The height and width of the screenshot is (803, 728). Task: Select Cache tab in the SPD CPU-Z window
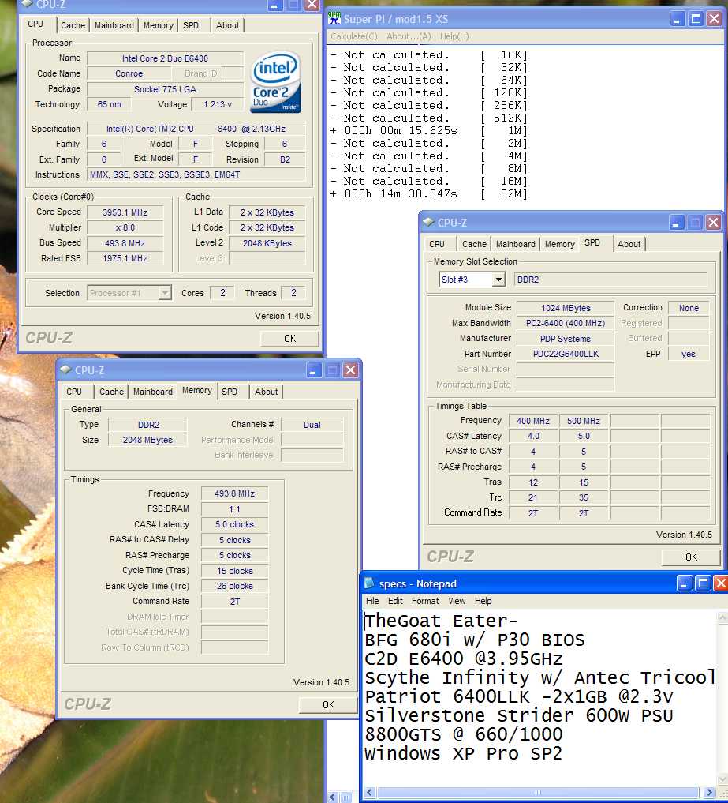pos(474,244)
